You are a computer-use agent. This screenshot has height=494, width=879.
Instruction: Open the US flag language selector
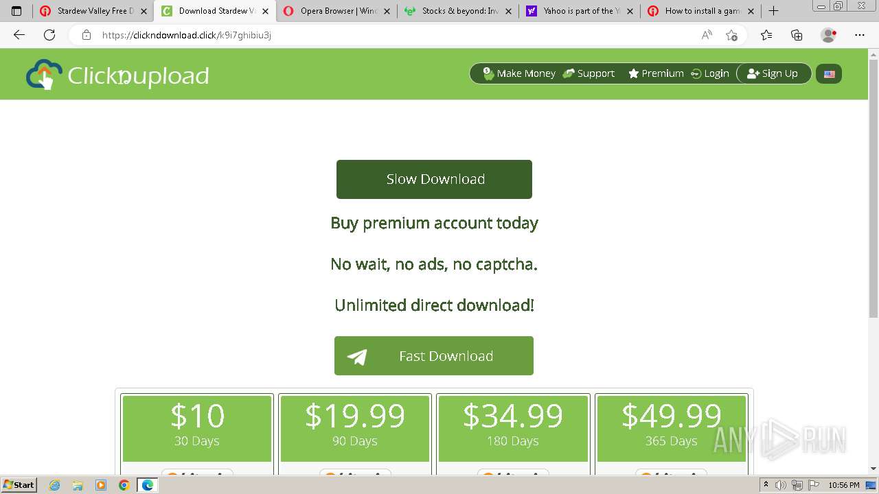pos(829,74)
